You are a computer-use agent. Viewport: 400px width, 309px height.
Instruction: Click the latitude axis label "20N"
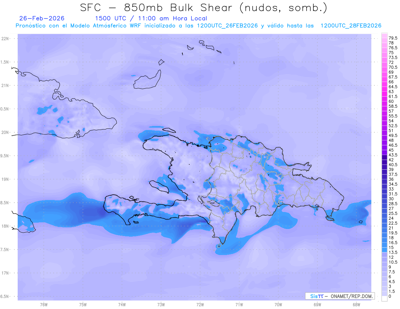click(x=5, y=132)
